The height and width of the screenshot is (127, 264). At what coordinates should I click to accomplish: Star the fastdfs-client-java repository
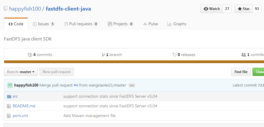coord(243,9)
